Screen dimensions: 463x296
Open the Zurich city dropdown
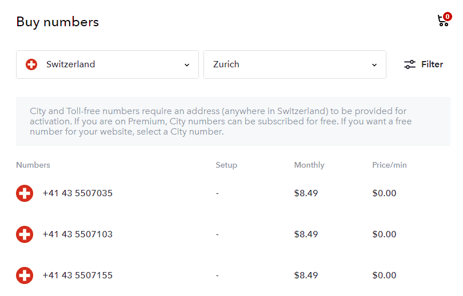[x=294, y=64]
